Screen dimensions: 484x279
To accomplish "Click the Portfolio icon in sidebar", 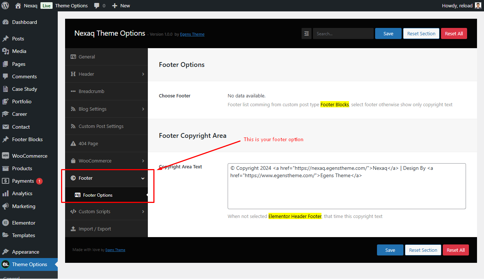I will click(x=6, y=101).
